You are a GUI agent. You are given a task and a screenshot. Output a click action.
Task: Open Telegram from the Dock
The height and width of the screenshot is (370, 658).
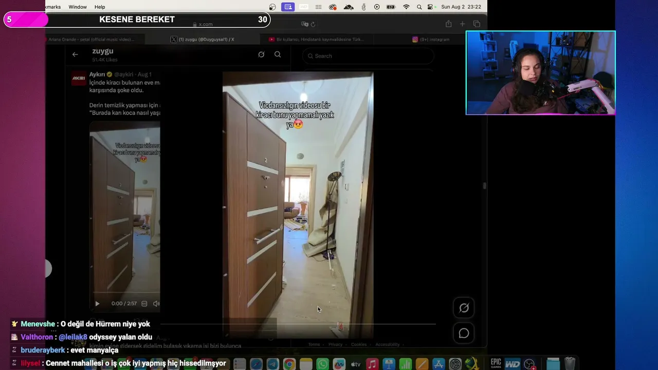pyautogui.click(x=272, y=364)
